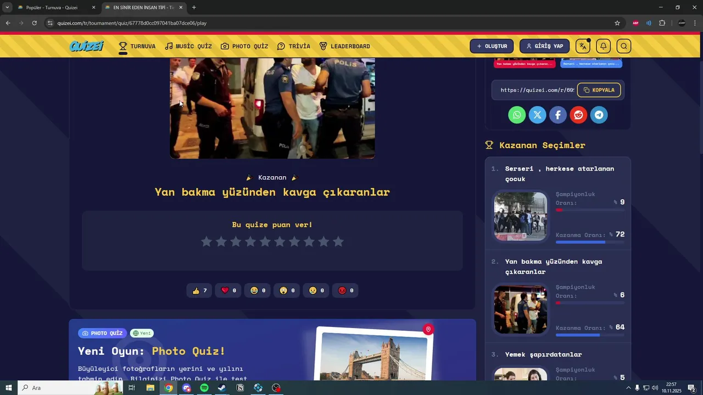Open the Windows Start menu
703x395 pixels.
pyautogui.click(x=9, y=388)
